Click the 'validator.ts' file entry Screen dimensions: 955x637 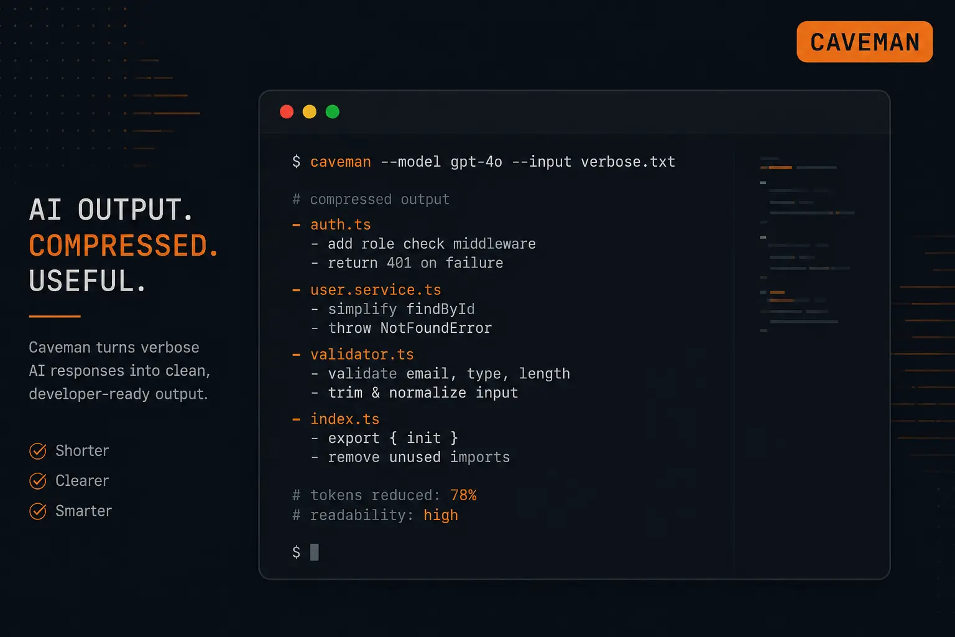pyautogui.click(x=362, y=355)
